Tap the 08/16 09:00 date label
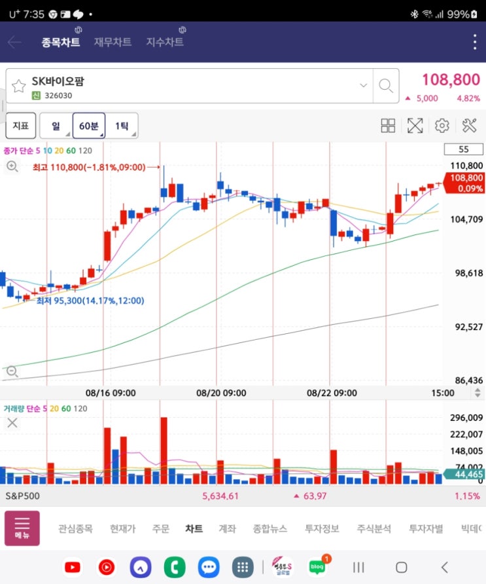 tap(111, 393)
